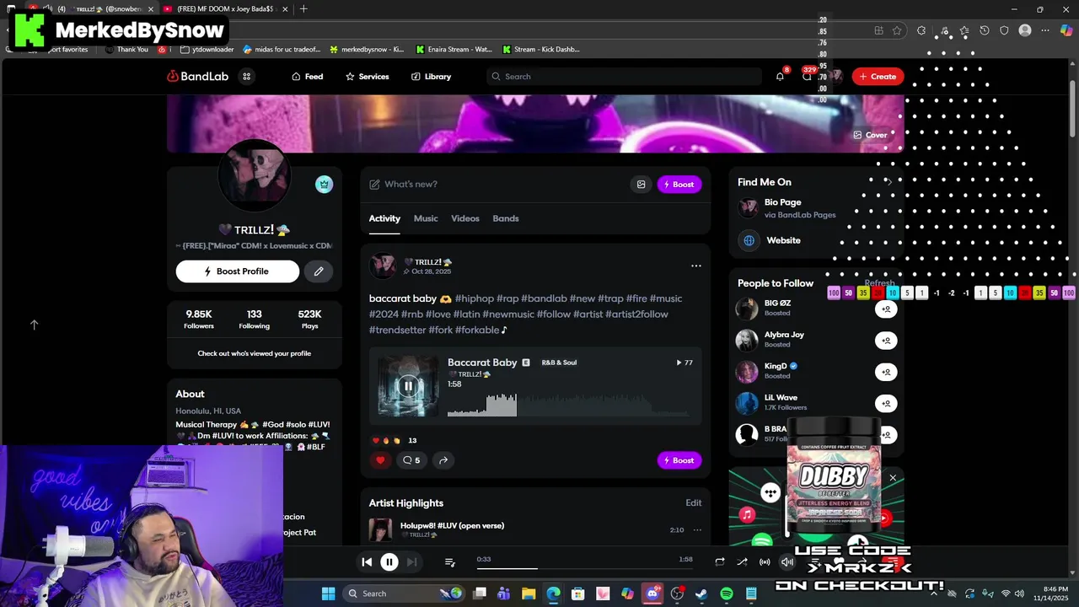1079x607 pixels.
Task: Open the Bio Page link
Action: [783, 202]
